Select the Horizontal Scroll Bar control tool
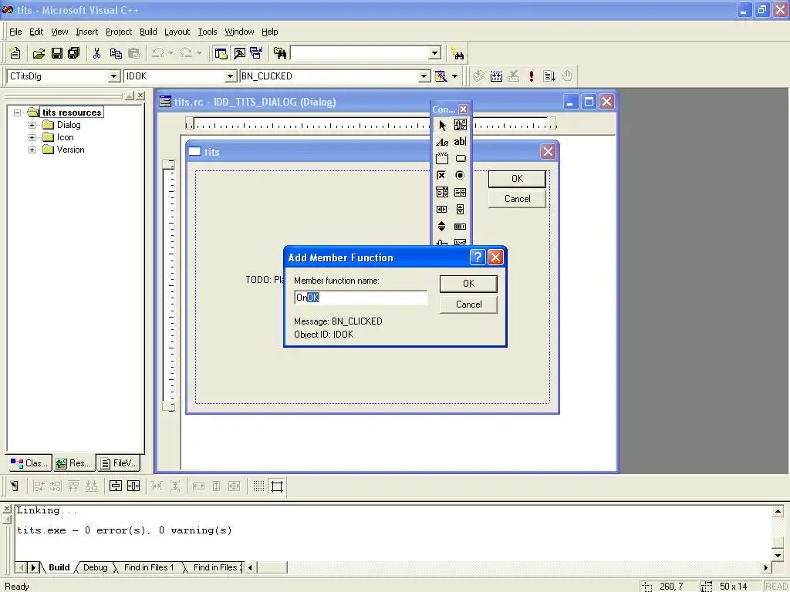This screenshot has height=592, width=790. click(x=442, y=210)
